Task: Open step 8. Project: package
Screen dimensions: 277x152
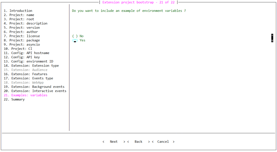Action: pyautogui.click(x=22, y=40)
